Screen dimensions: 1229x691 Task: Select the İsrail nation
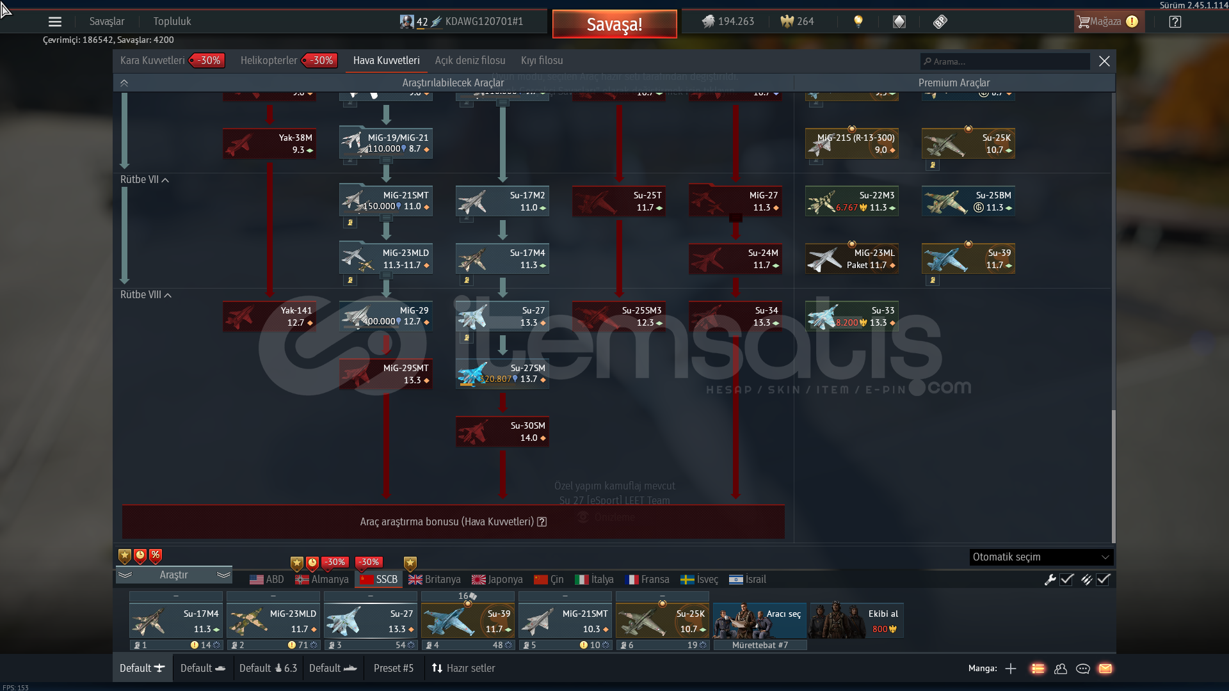pyautogui.click(x=748, y=580)
